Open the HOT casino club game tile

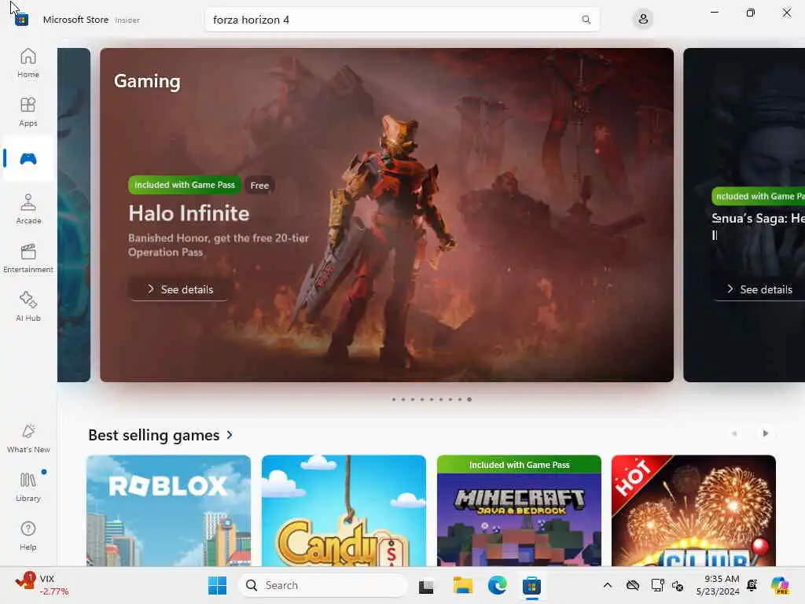[693, 510]
